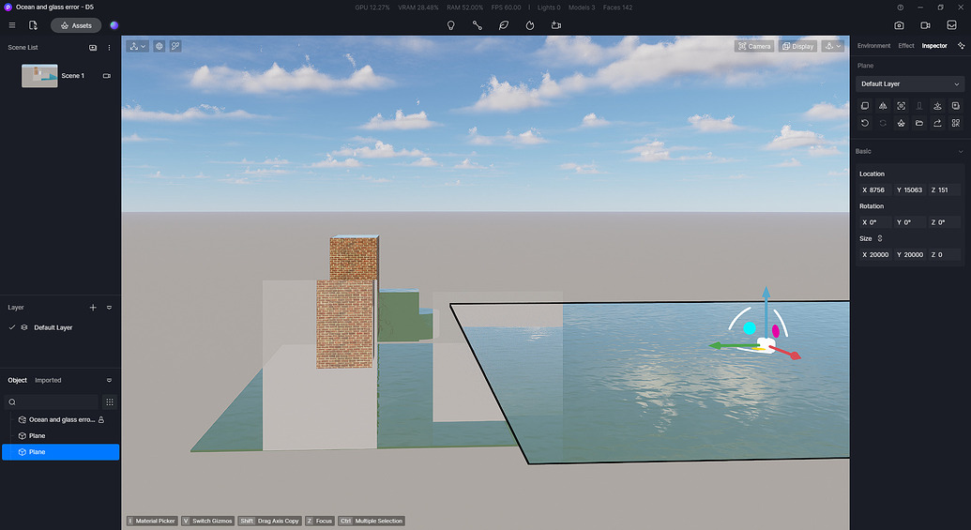This screenshot has width=971, height=530.
Task: Take a screenshot with the photo camera icon
Action: tap(899, 25)
